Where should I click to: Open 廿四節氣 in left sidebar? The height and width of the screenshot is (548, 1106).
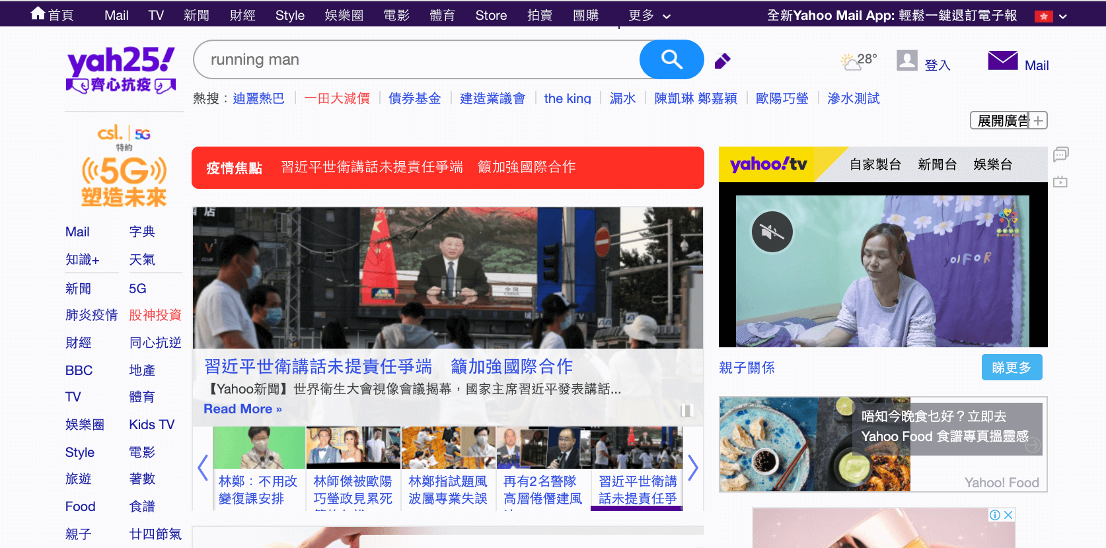[155, 534]
